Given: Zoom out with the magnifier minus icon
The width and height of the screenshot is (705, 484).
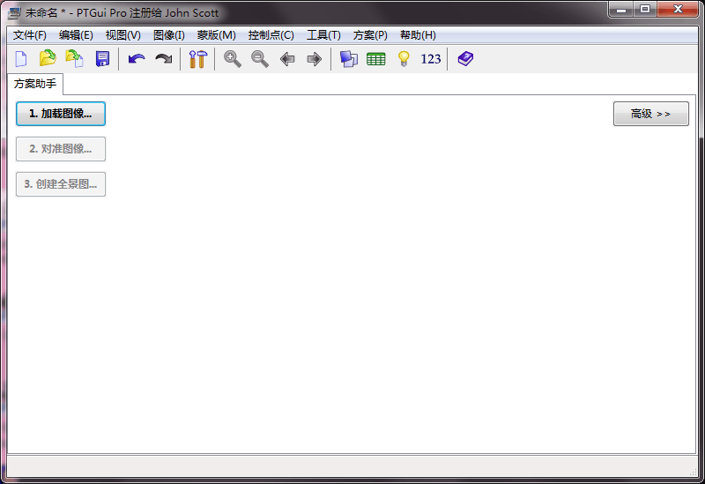Looking at the screenshot, I should click(x=260, y=59).
